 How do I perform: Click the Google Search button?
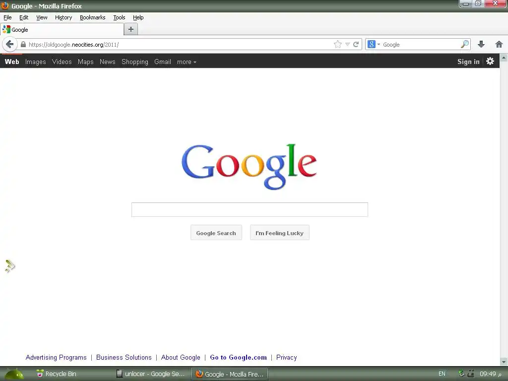tap(216, 233)
